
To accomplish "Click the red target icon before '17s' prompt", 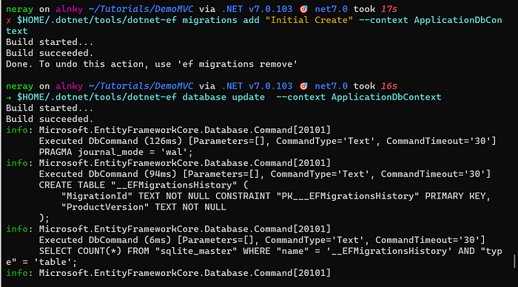I will point(303,9).
